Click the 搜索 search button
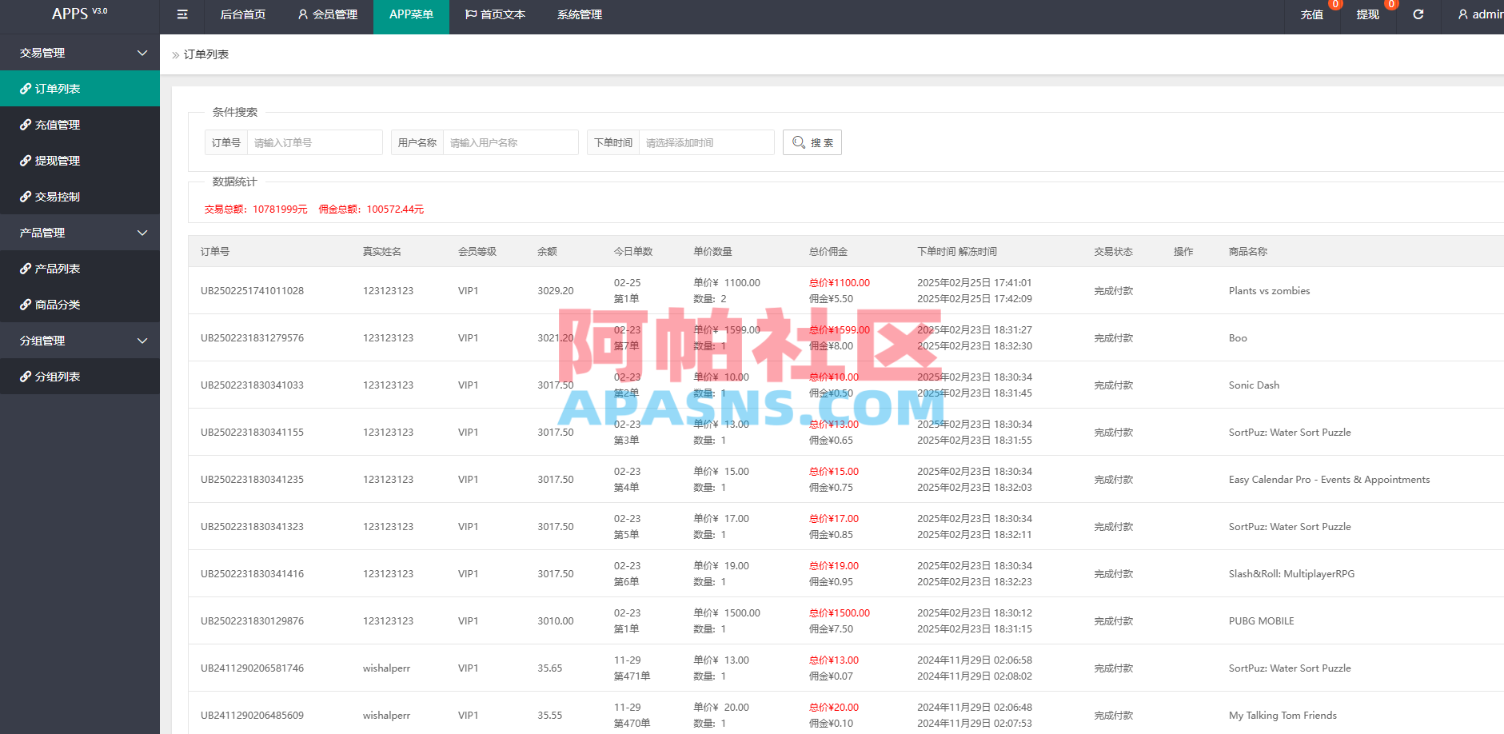 tap(812, 142)
